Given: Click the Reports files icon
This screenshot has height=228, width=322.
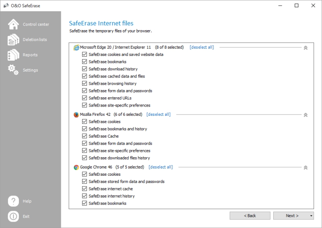Looking at the screenshot, I should click(13, 55).
